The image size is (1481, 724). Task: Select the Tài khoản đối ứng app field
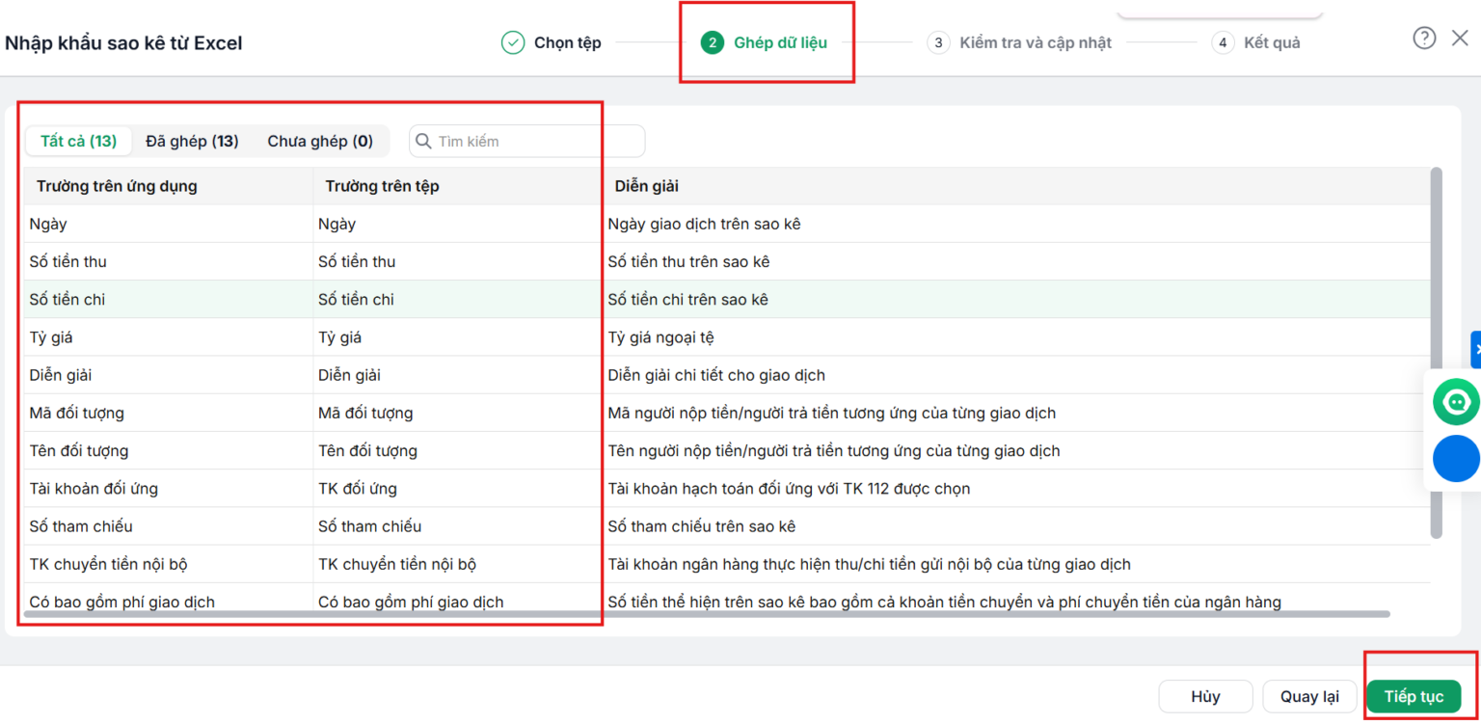point(169,489)
